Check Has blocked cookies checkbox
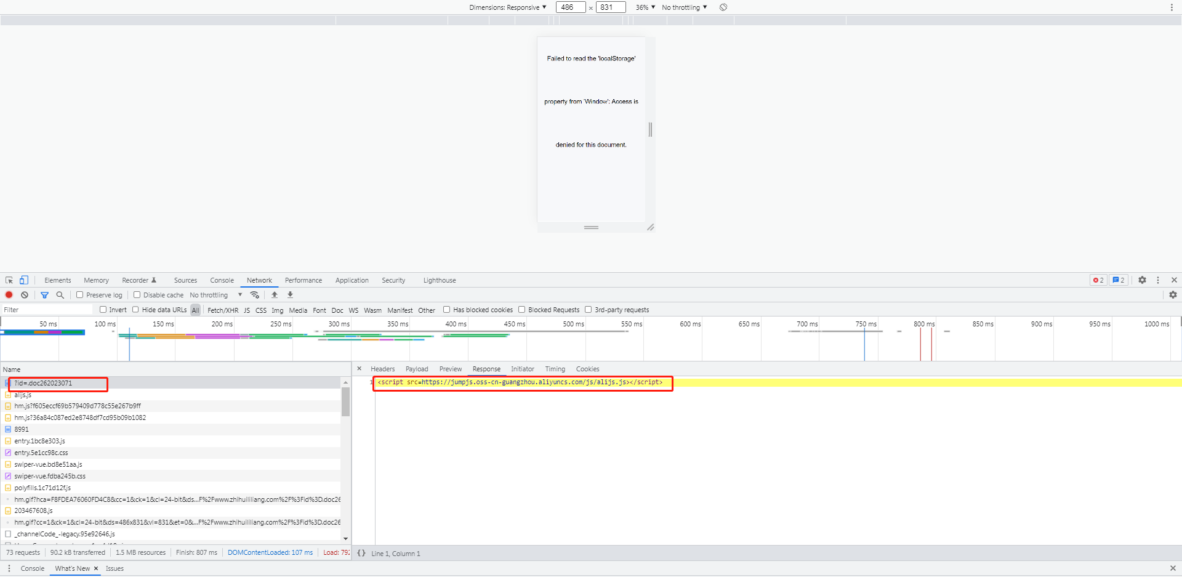 click(447, 310)
